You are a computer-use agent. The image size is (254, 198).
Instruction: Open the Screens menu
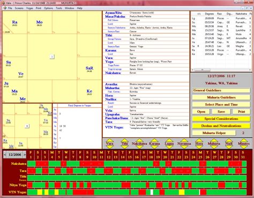pyautogui.click(x=19, y=8)
